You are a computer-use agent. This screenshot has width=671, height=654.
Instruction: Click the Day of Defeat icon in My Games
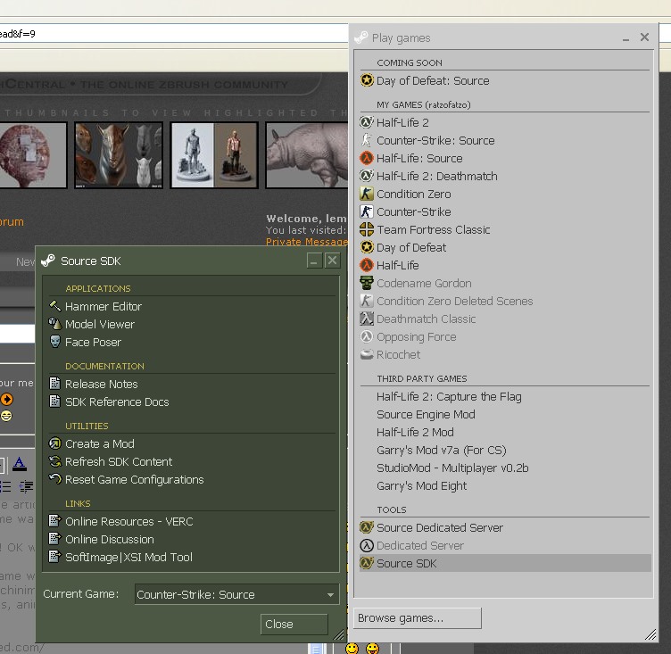click(367, 247)
